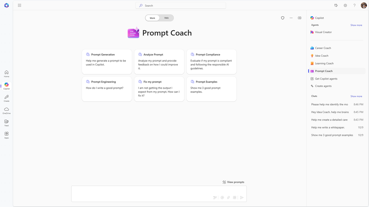Open the more options ellipsis menu
Image resolution: width=369 pixels, height=207 pixels.
pyautogui.click(x=291, y=18)
